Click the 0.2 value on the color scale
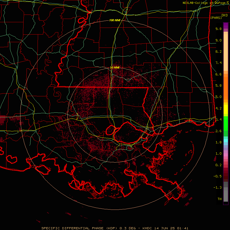 pyautogui.click(x=218, y=165)
